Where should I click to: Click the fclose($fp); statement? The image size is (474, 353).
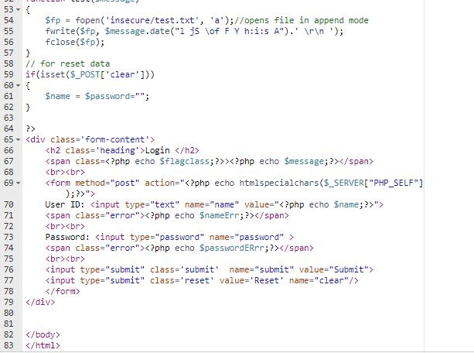coord(75,42)
